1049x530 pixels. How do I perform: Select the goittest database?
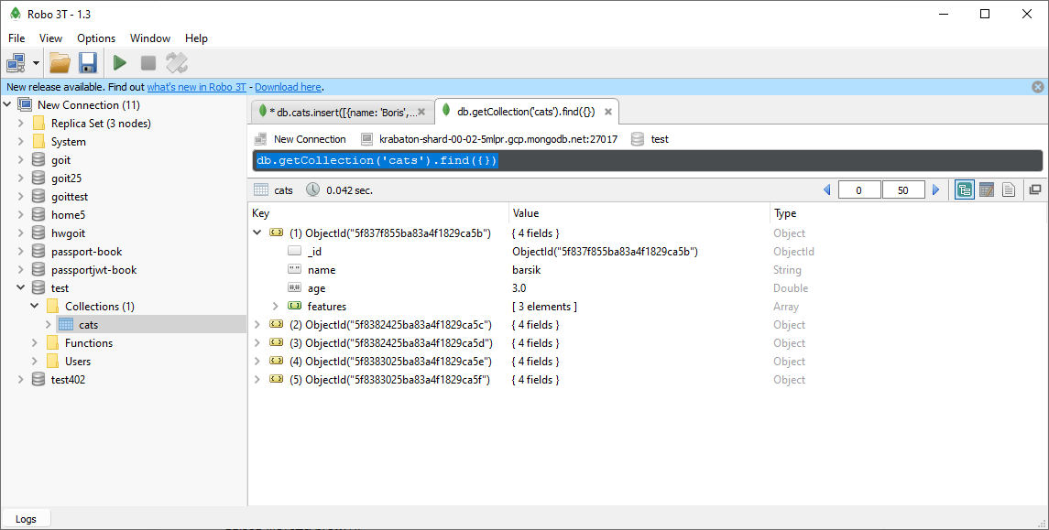(69, 197)
